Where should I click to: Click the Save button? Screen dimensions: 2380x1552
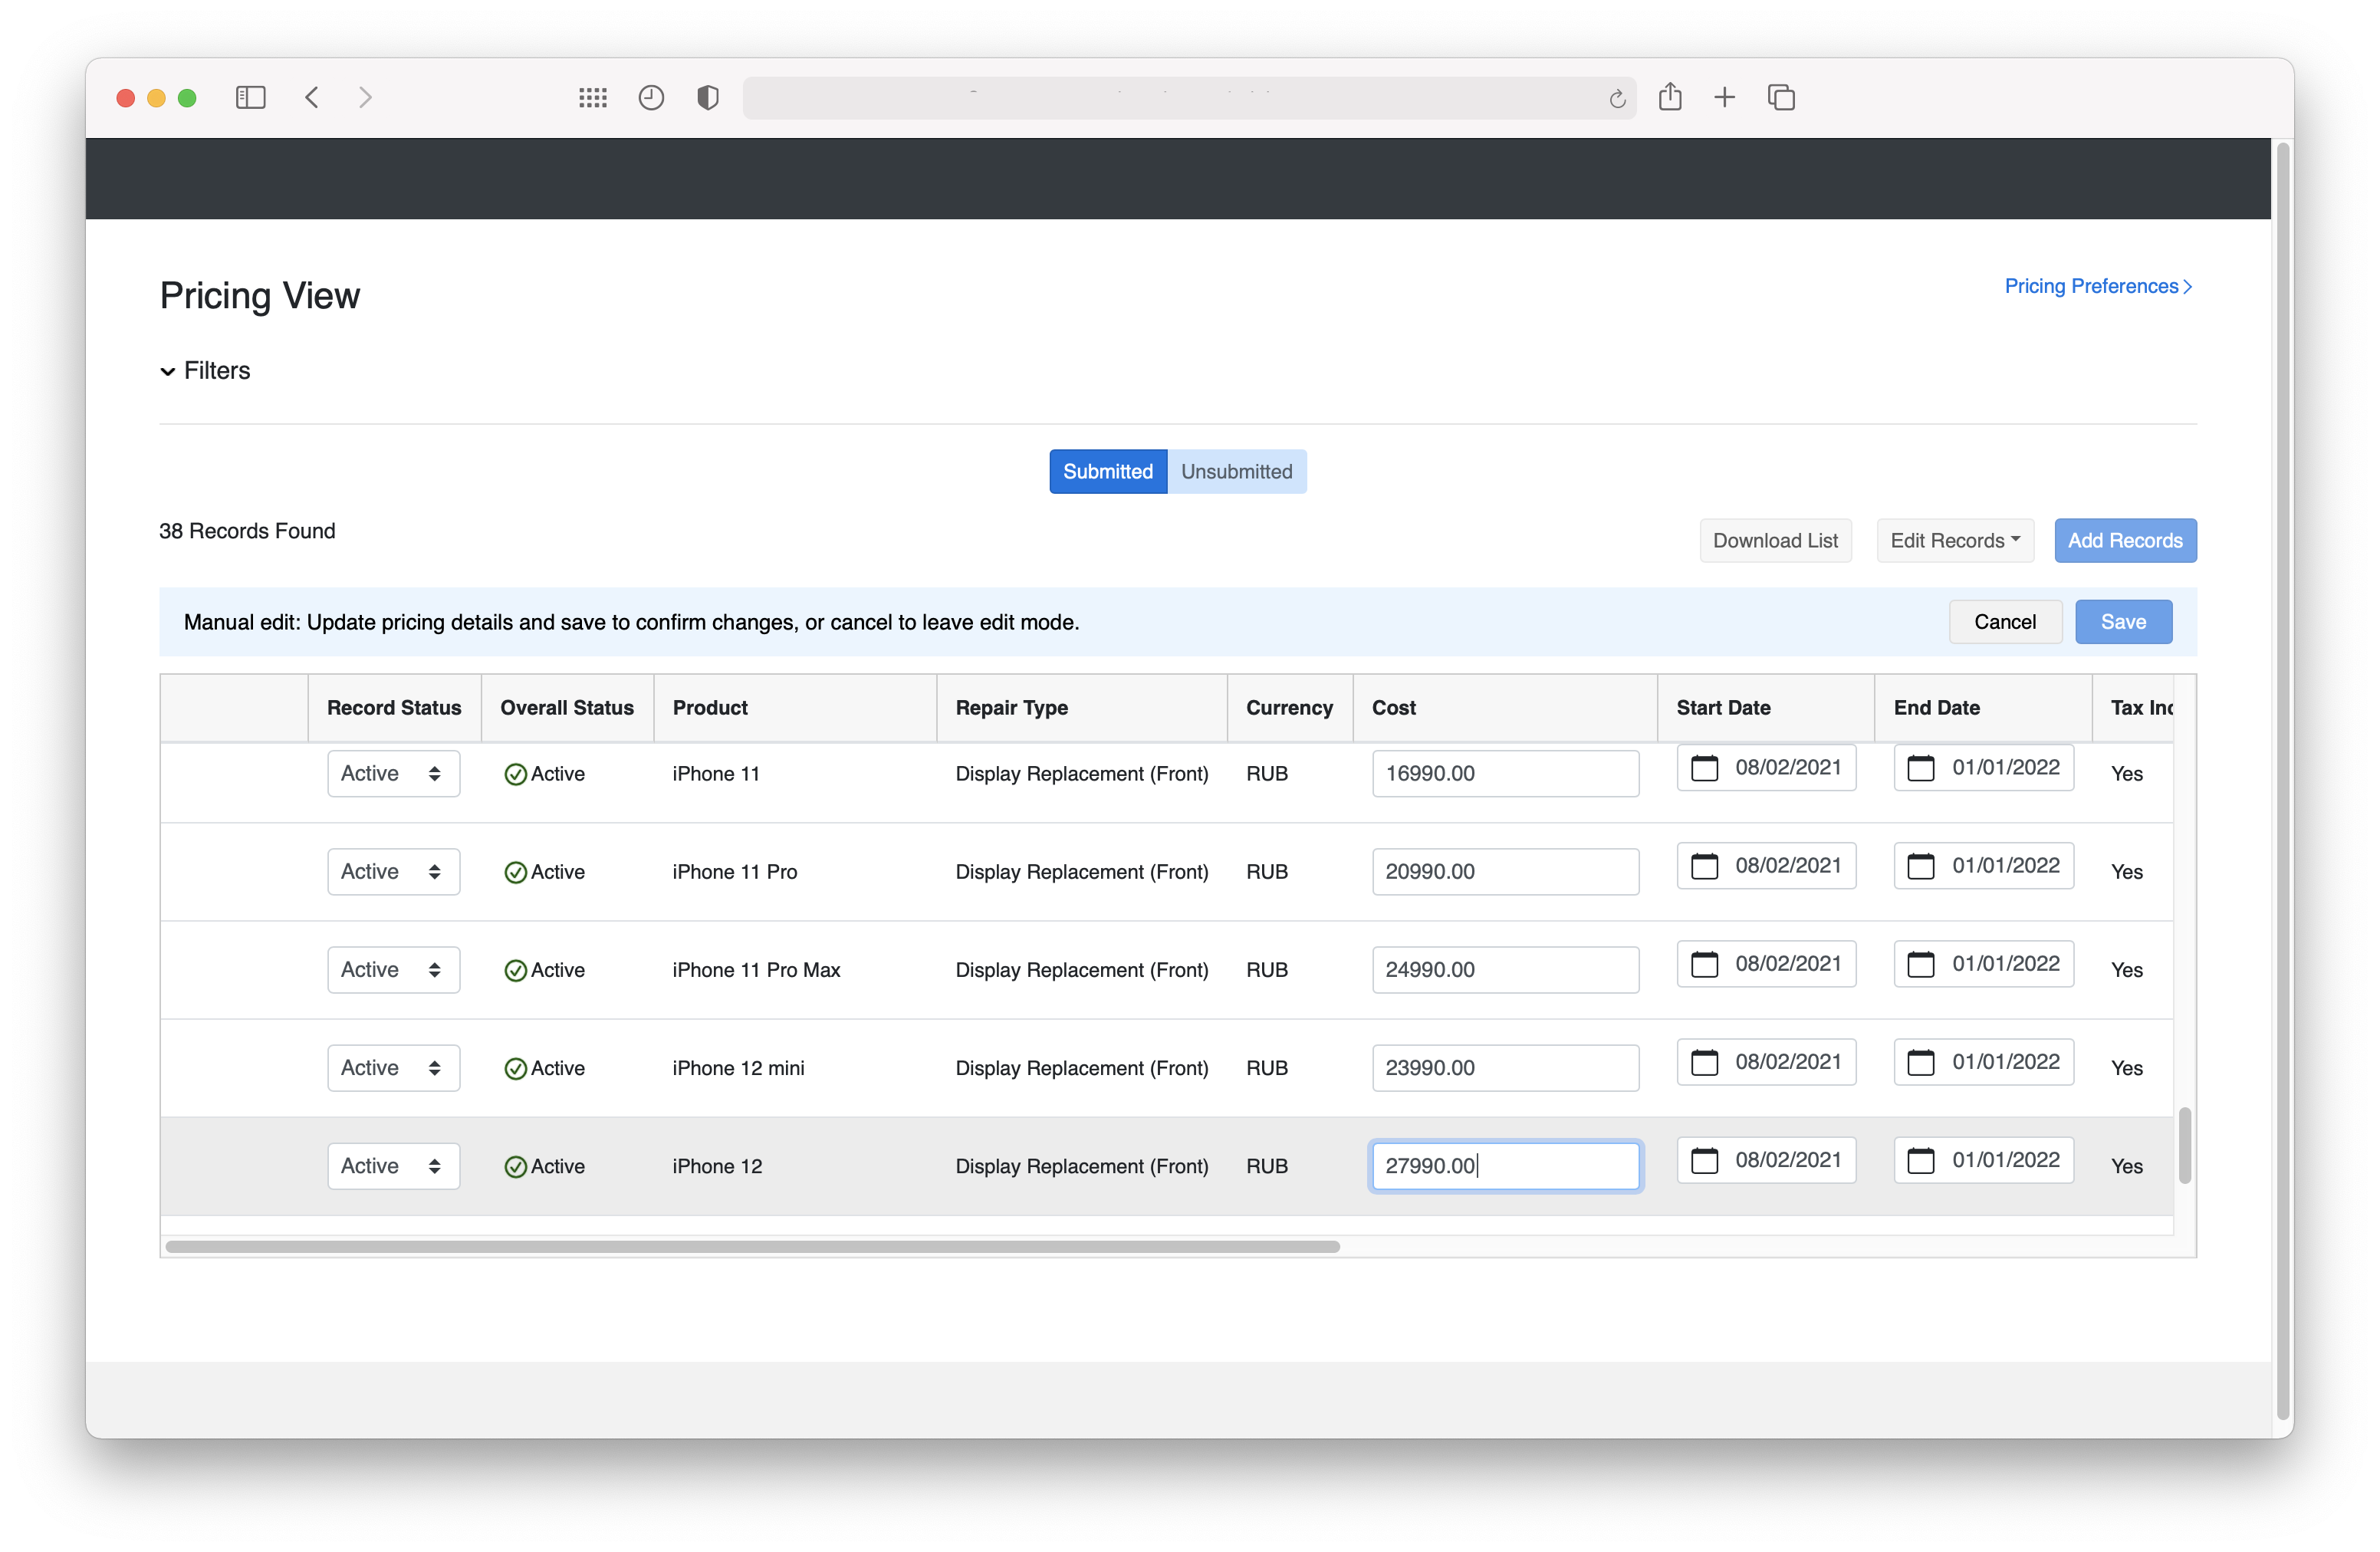[x=2123, y=622]
